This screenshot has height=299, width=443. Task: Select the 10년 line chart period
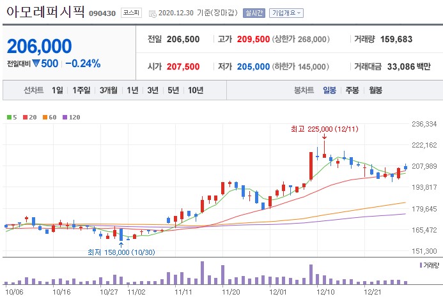click(196, 90)
